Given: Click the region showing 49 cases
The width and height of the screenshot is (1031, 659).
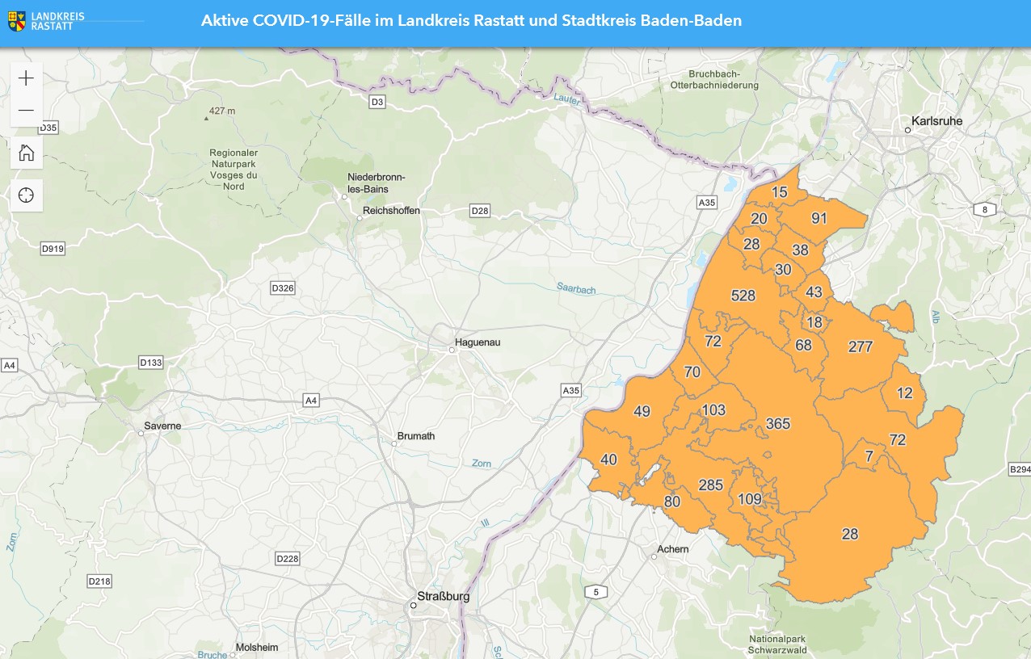Looking at the screenshot, I should point(642,412).
